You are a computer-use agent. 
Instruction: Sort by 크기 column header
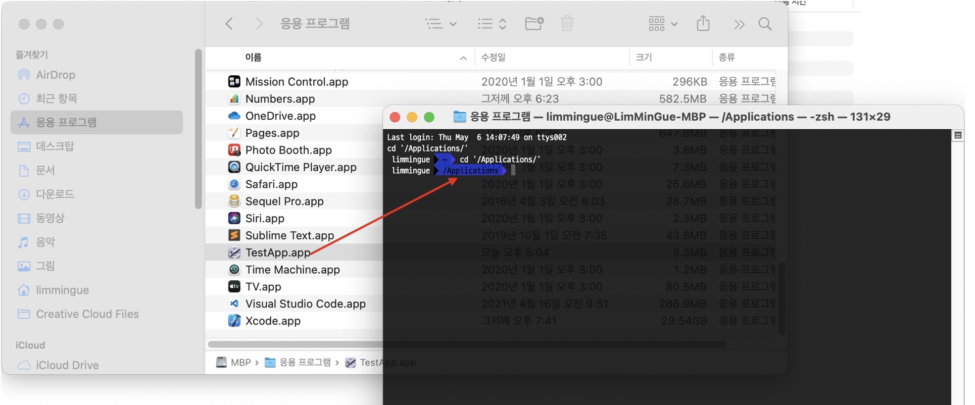(x=644, y=58)
